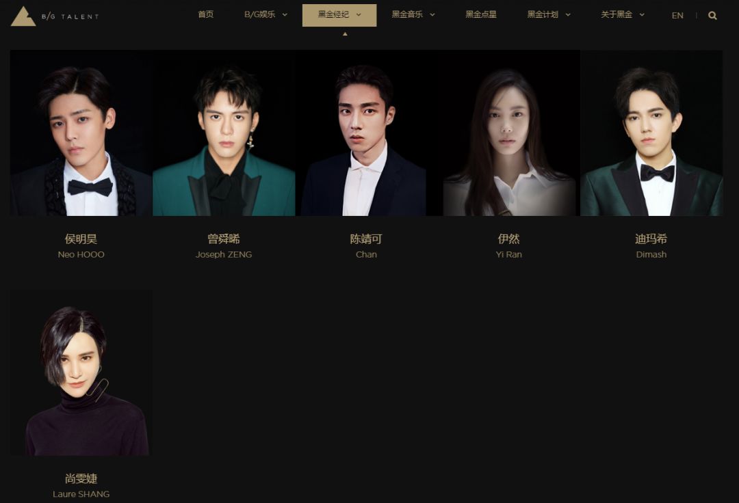
Task: Open Neo HOOO's portrait photo
Action: coord(81,133)
